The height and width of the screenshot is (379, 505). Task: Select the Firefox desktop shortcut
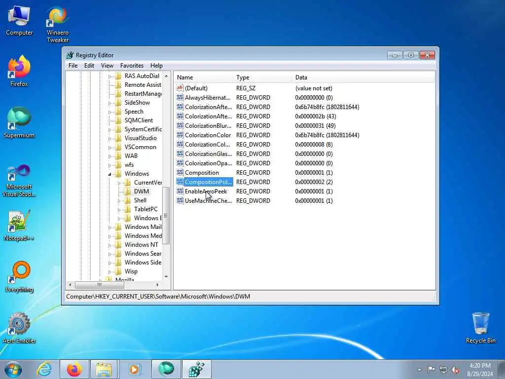[19, 71]
